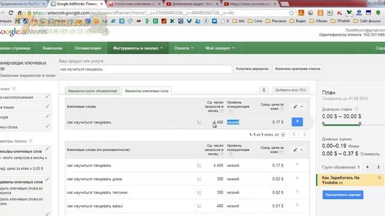Edit languages targeting pencil icon

(47, 107)
